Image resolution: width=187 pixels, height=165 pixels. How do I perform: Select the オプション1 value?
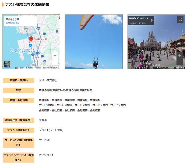tap(46, 155)
